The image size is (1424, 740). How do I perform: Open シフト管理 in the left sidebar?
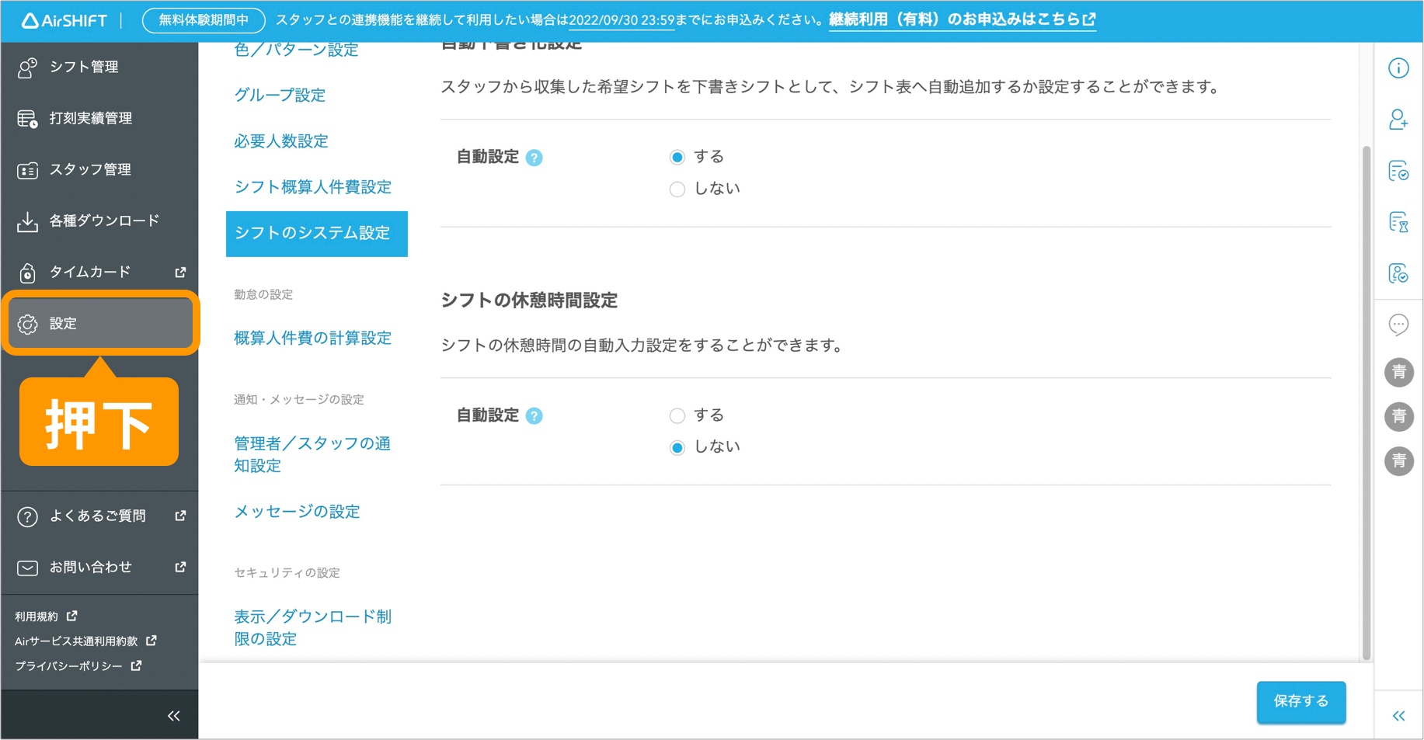click(x=84, y=68)
